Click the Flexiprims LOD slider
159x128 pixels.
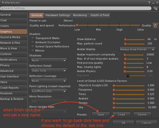click(128, 90)
